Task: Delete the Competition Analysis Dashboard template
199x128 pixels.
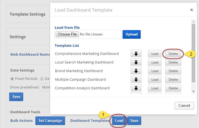Action: [x=173, y=88]
